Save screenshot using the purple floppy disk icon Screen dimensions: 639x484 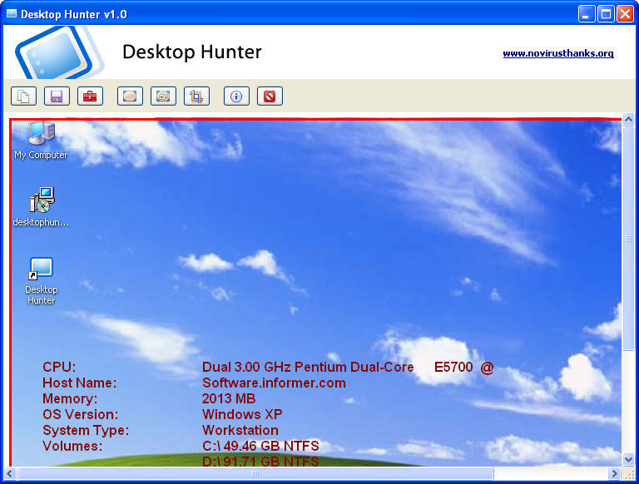pos(57,96)
